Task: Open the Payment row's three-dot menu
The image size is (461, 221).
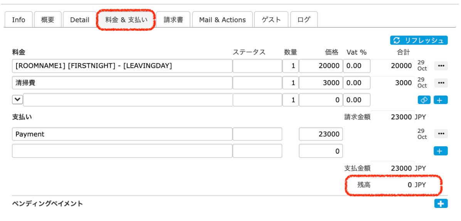Action: [x=441, y=134]
